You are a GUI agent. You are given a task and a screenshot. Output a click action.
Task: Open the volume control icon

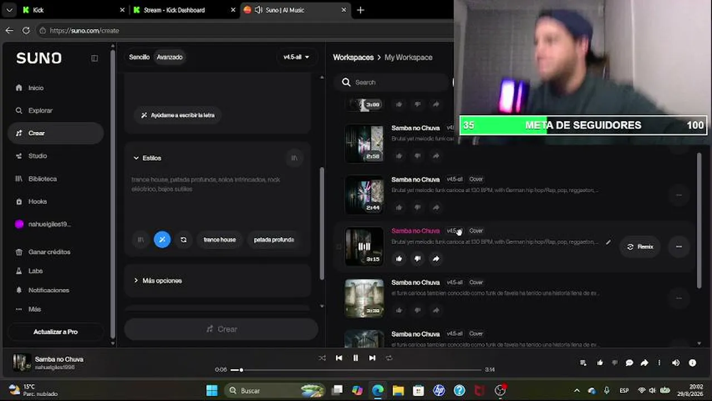[x=676, y=363]
